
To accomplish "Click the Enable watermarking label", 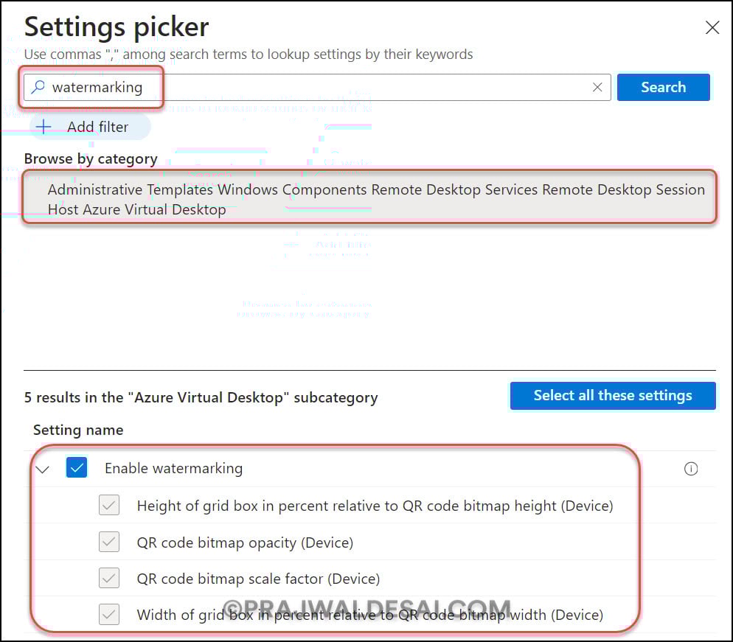I will (x=173, y=469).
